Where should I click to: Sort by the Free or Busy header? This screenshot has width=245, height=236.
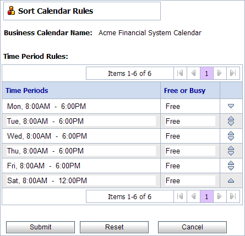pyautogui.click(x=184, y=90)
